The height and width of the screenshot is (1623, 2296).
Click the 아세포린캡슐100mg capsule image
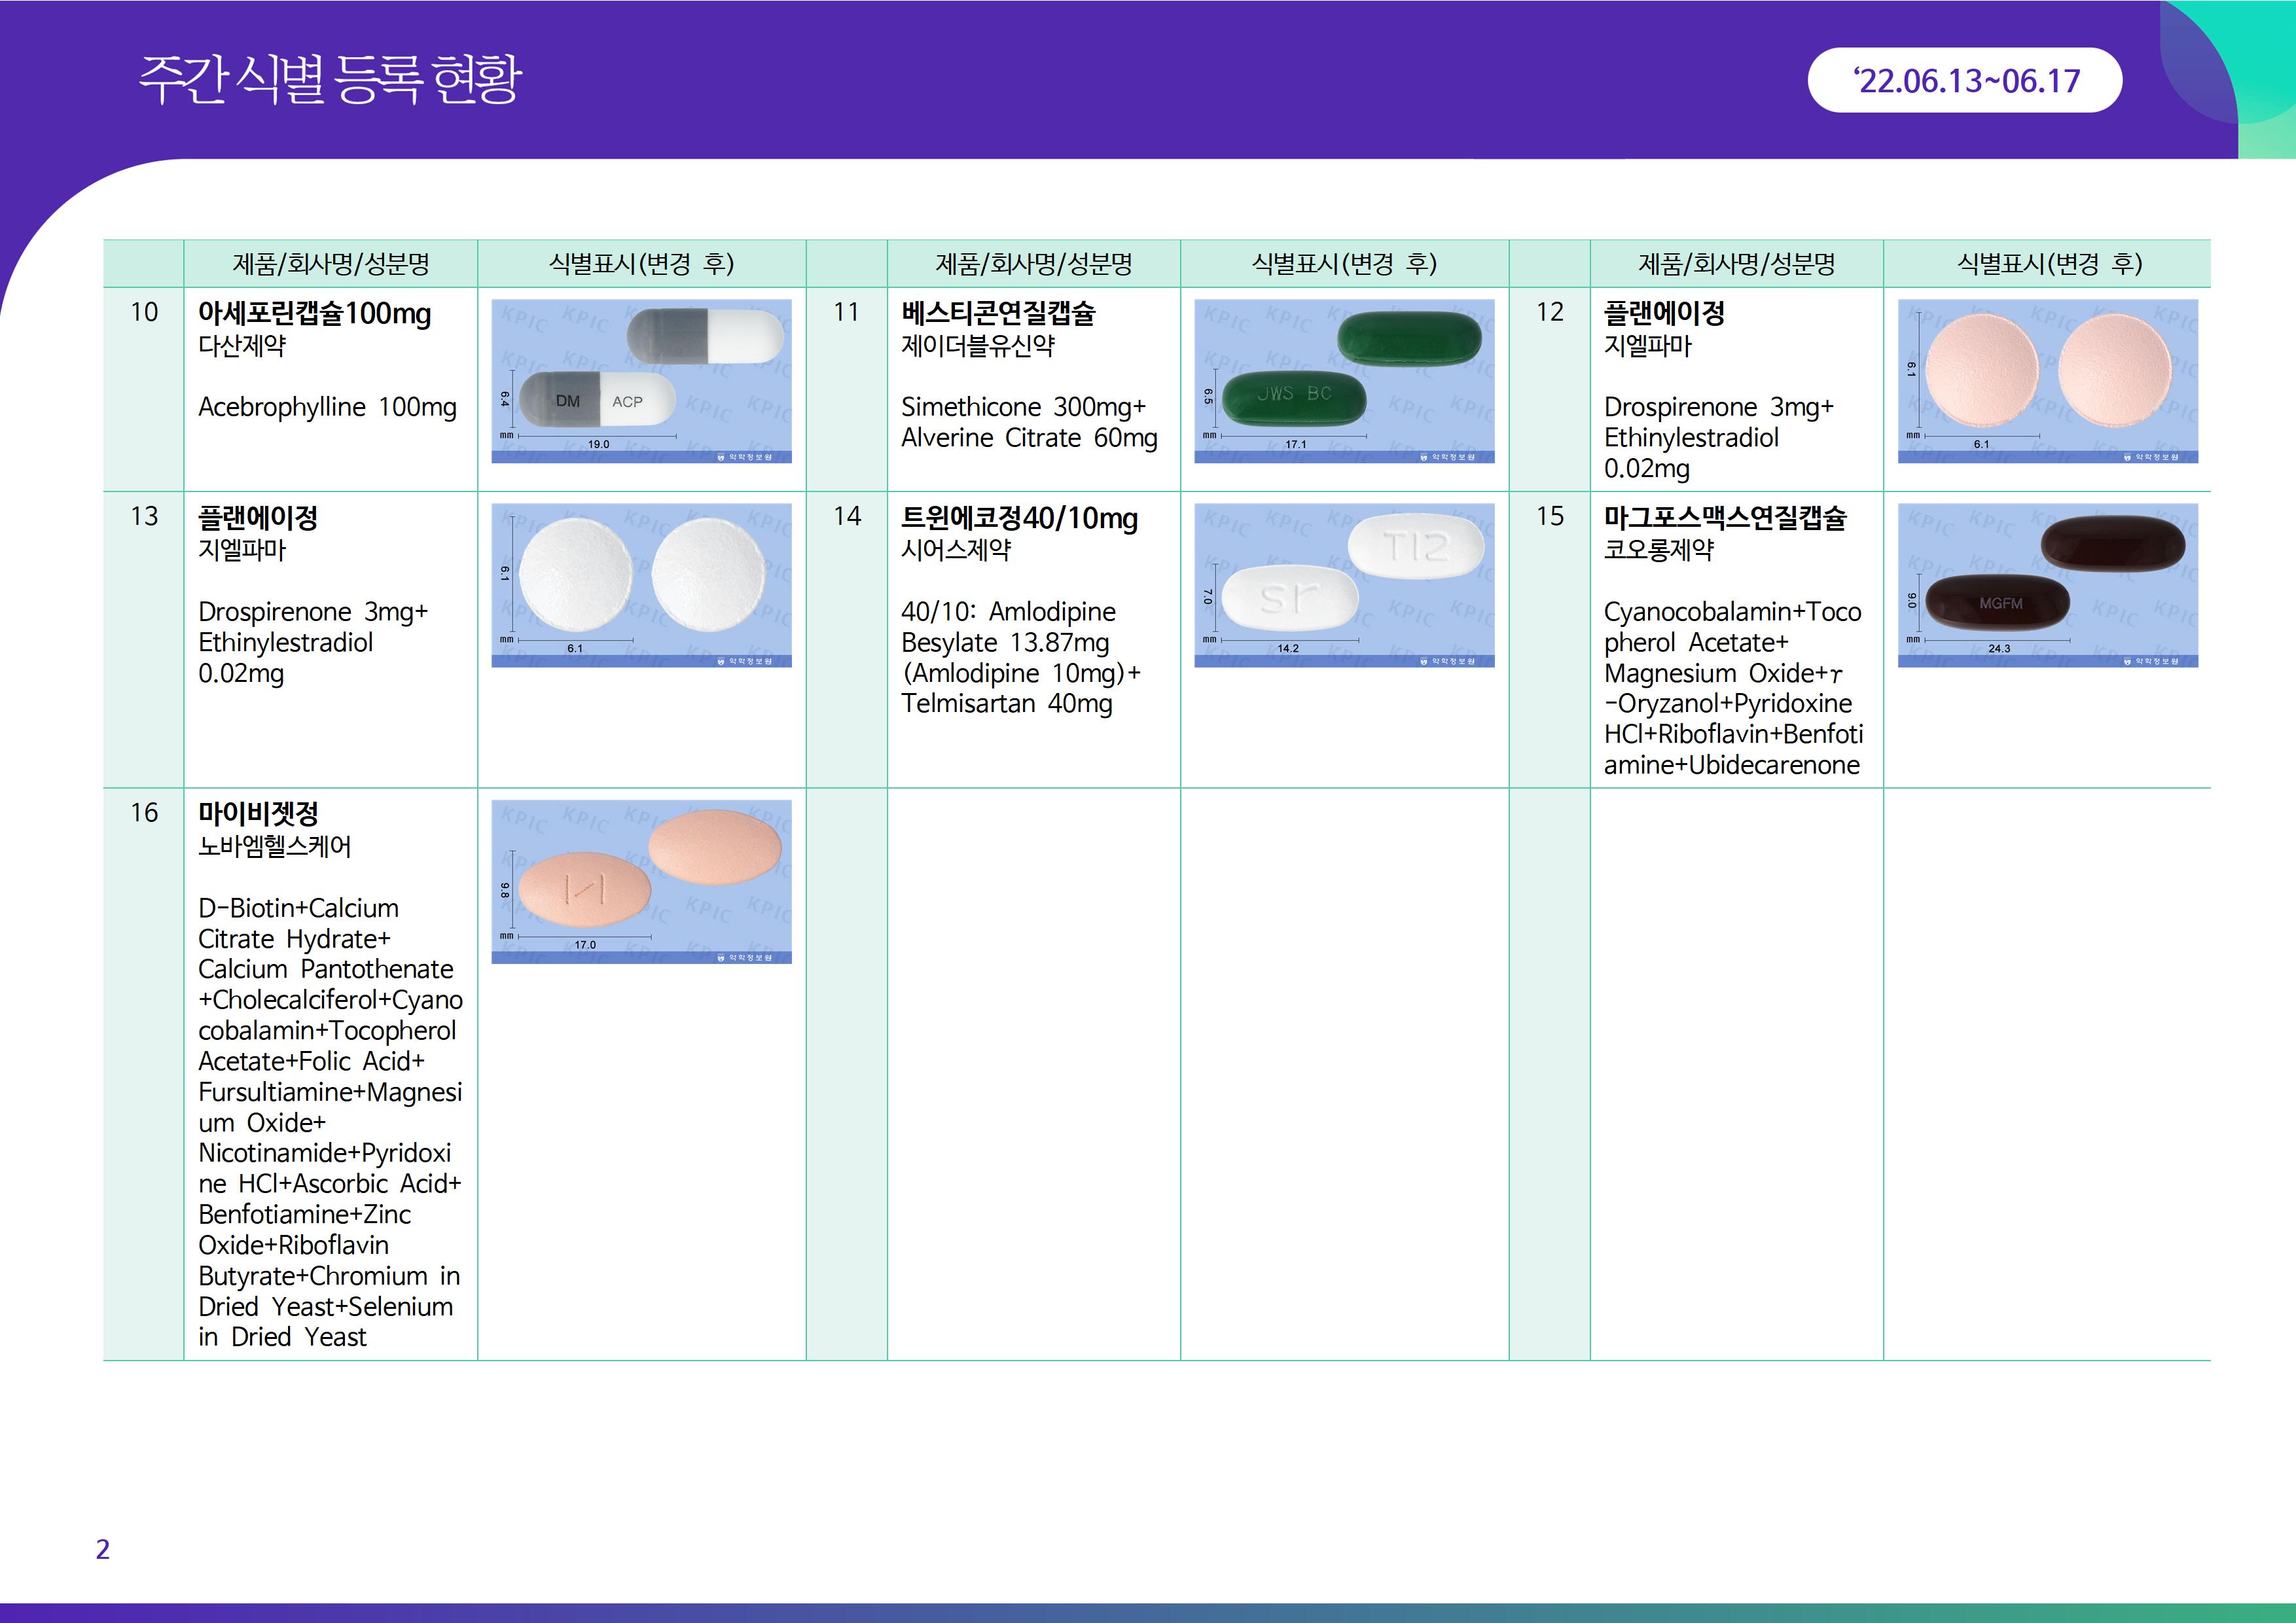[641, 381]
